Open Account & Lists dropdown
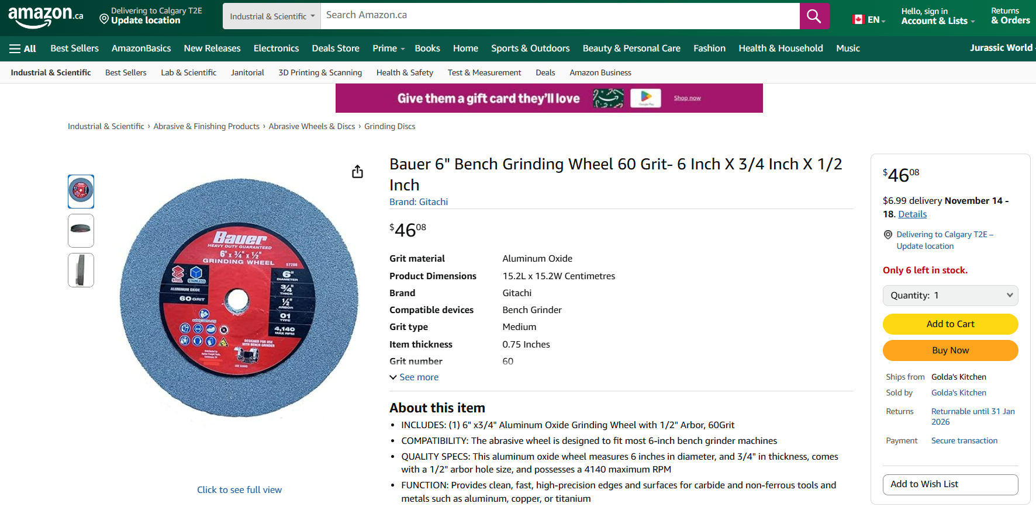1036x507 pixels. tap(938, 16)
